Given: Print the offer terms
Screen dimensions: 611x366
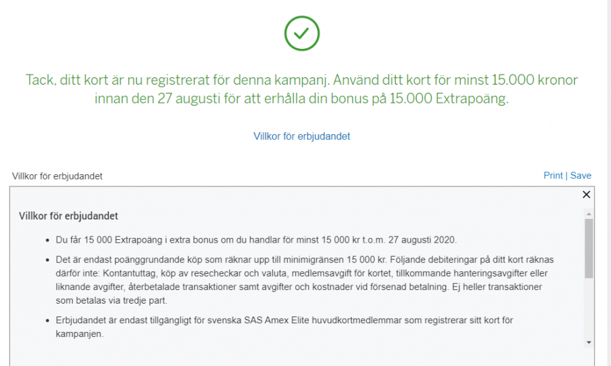Looking at the screenshot, I should coord(553,176).
